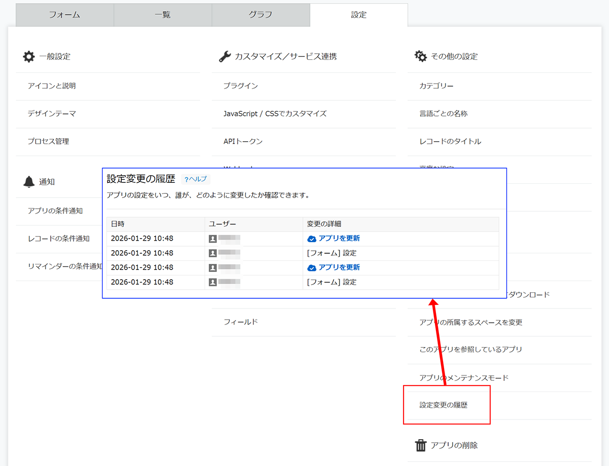
Task: Click the gear icon beside 一般設定
Action: click(x=29, y=56)
